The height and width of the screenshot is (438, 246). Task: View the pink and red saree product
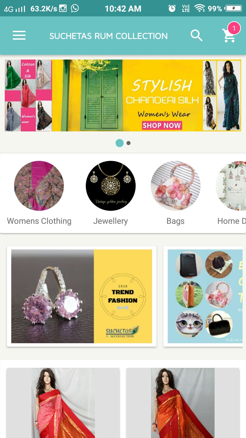pos(63,403)
